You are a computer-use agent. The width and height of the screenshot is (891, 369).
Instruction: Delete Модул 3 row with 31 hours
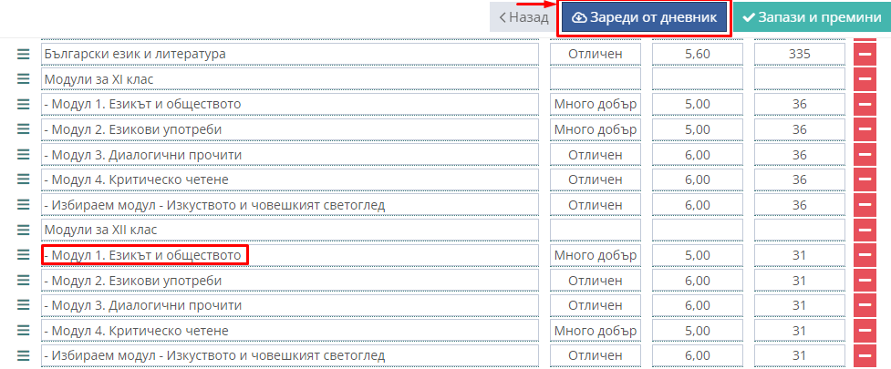click(x=865, y=305)
